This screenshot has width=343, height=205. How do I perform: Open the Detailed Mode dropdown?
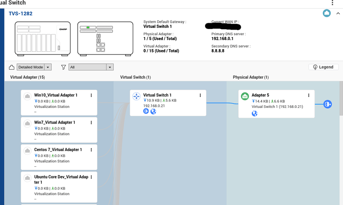(x=34, y=67)
